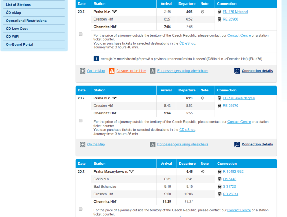Open ČD eShop link in the first connection
The width and height of the screenshot is (287, 217).
pos(187,44)
